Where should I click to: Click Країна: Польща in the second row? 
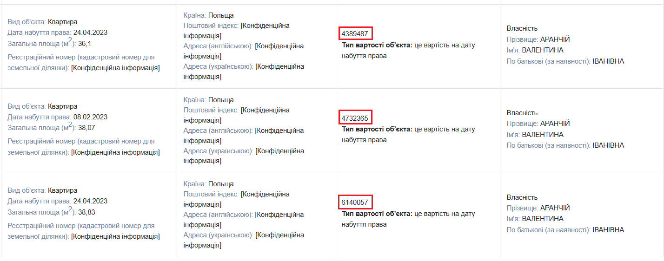209,100
